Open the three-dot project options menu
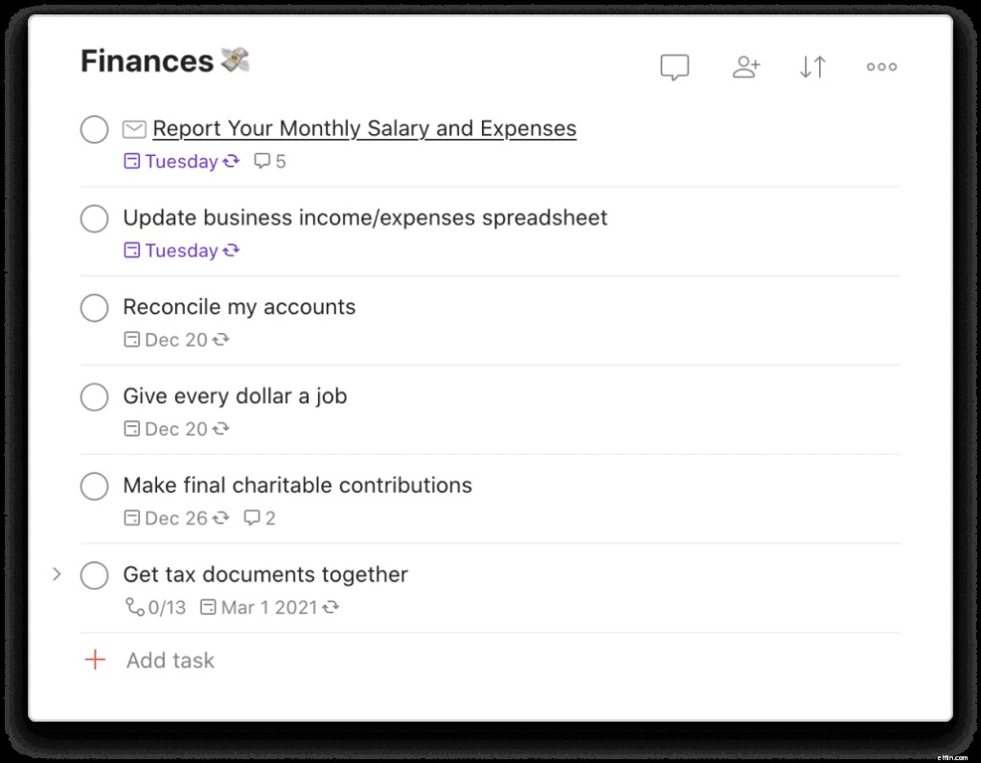This screenshot has height=763, width=981. point(880,67)
